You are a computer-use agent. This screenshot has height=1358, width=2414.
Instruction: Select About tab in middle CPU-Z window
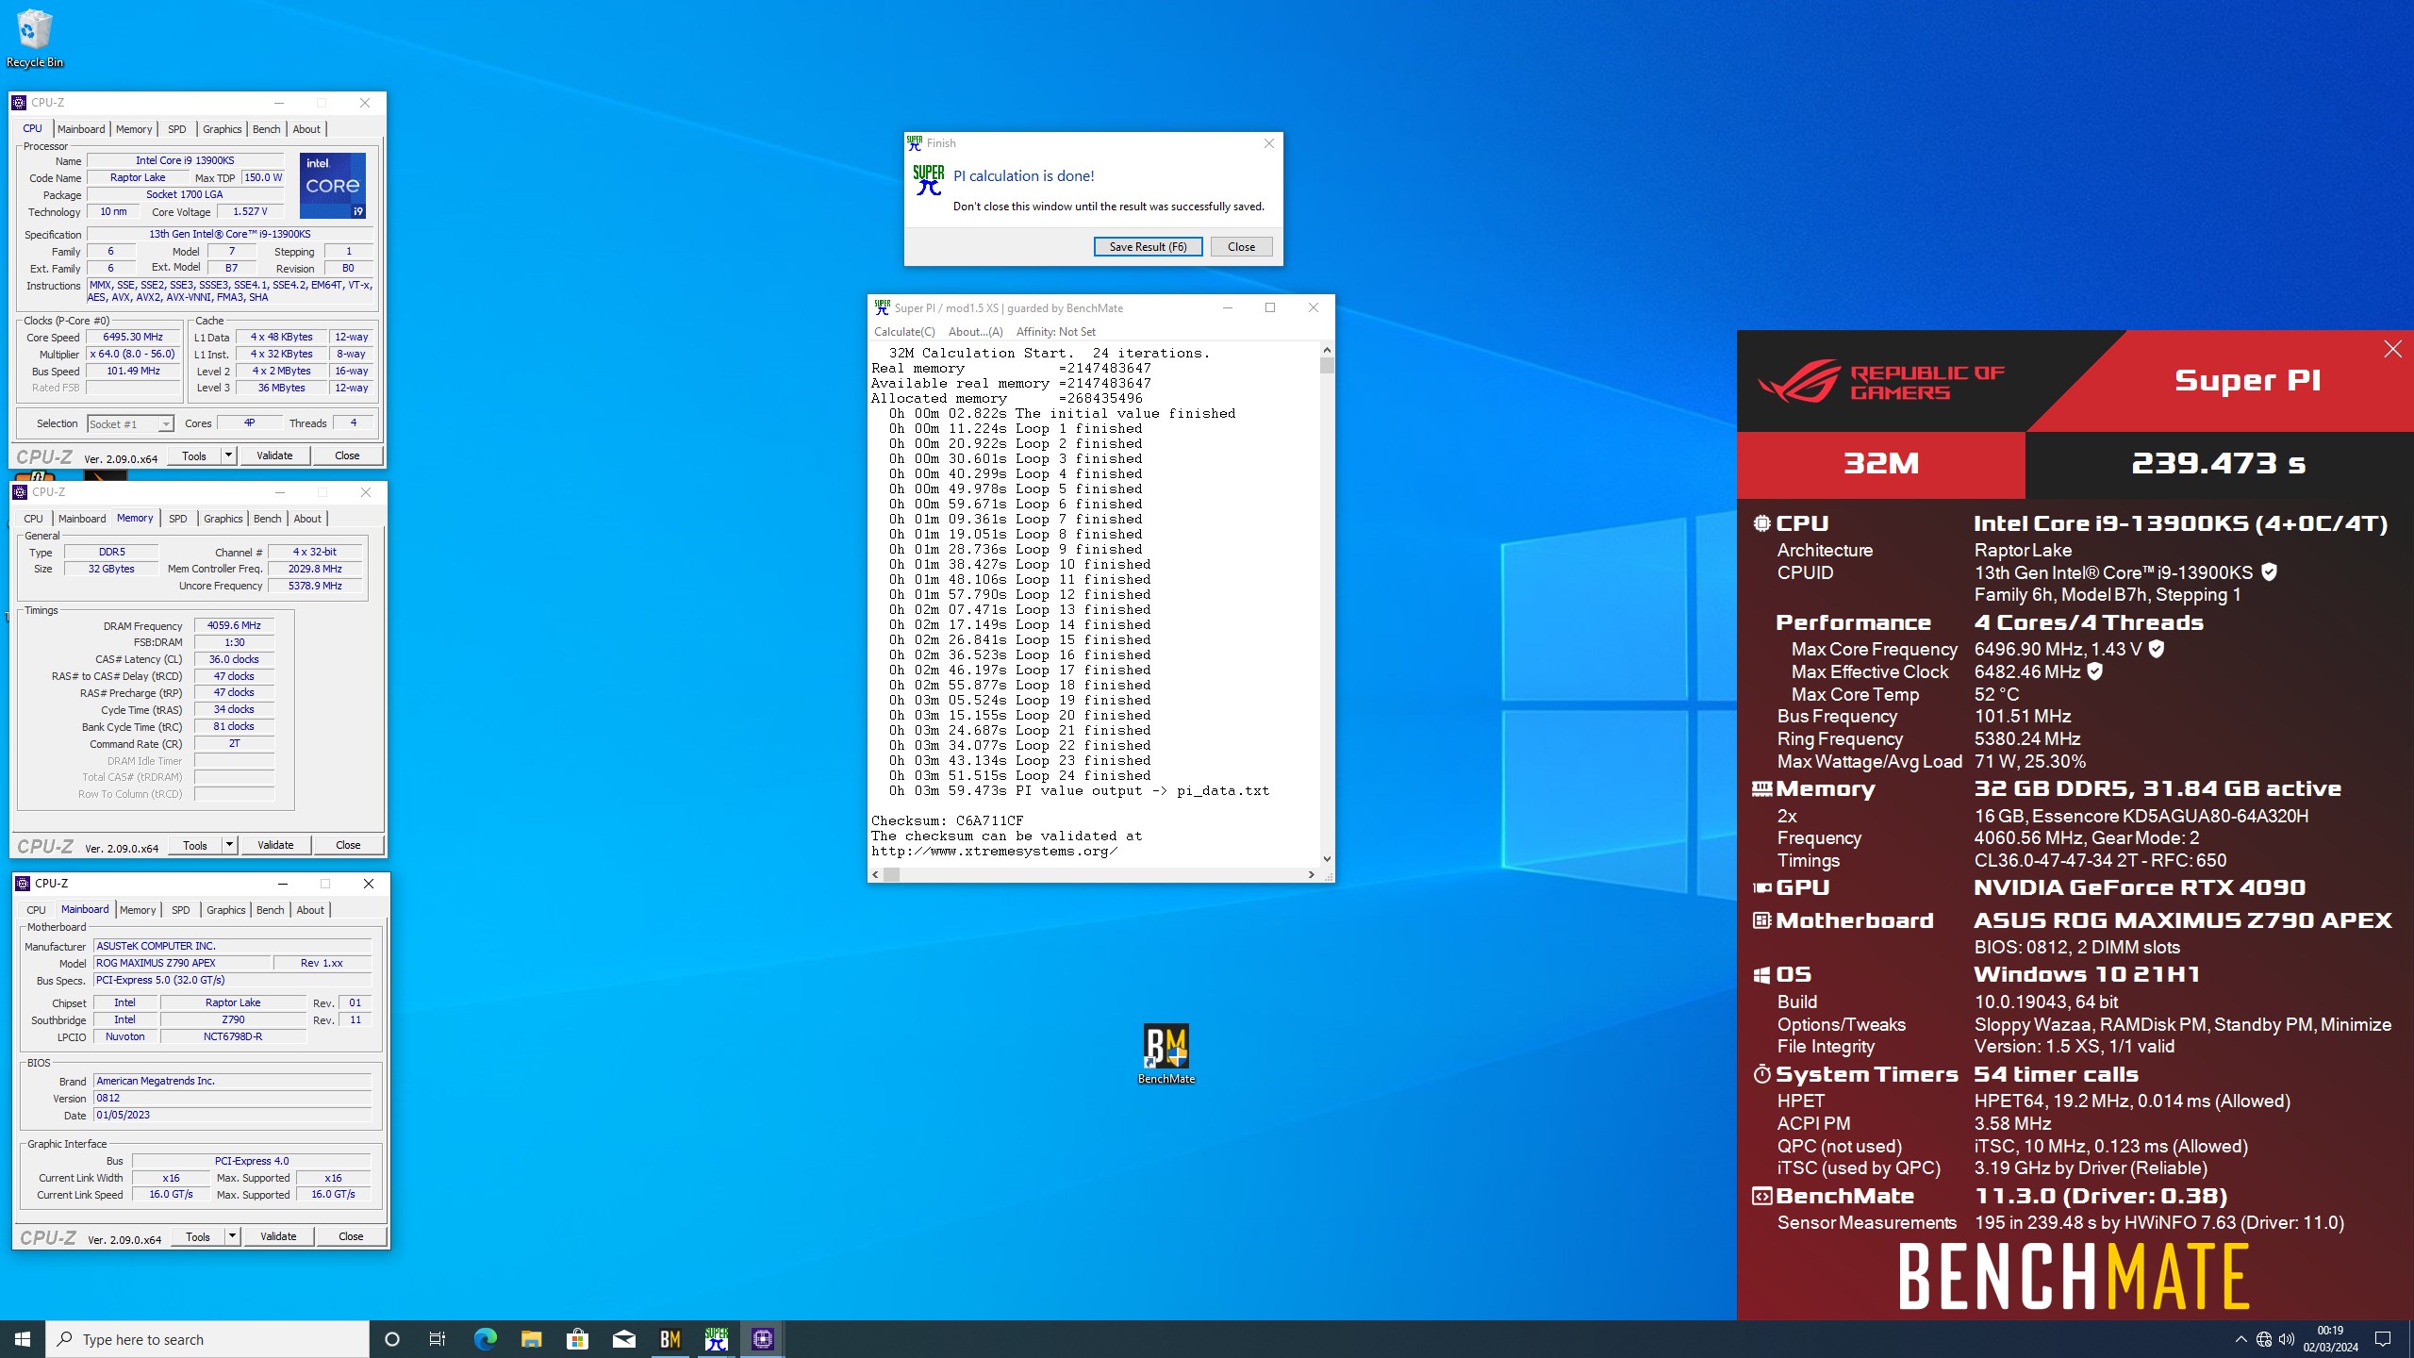pos(307,519)
